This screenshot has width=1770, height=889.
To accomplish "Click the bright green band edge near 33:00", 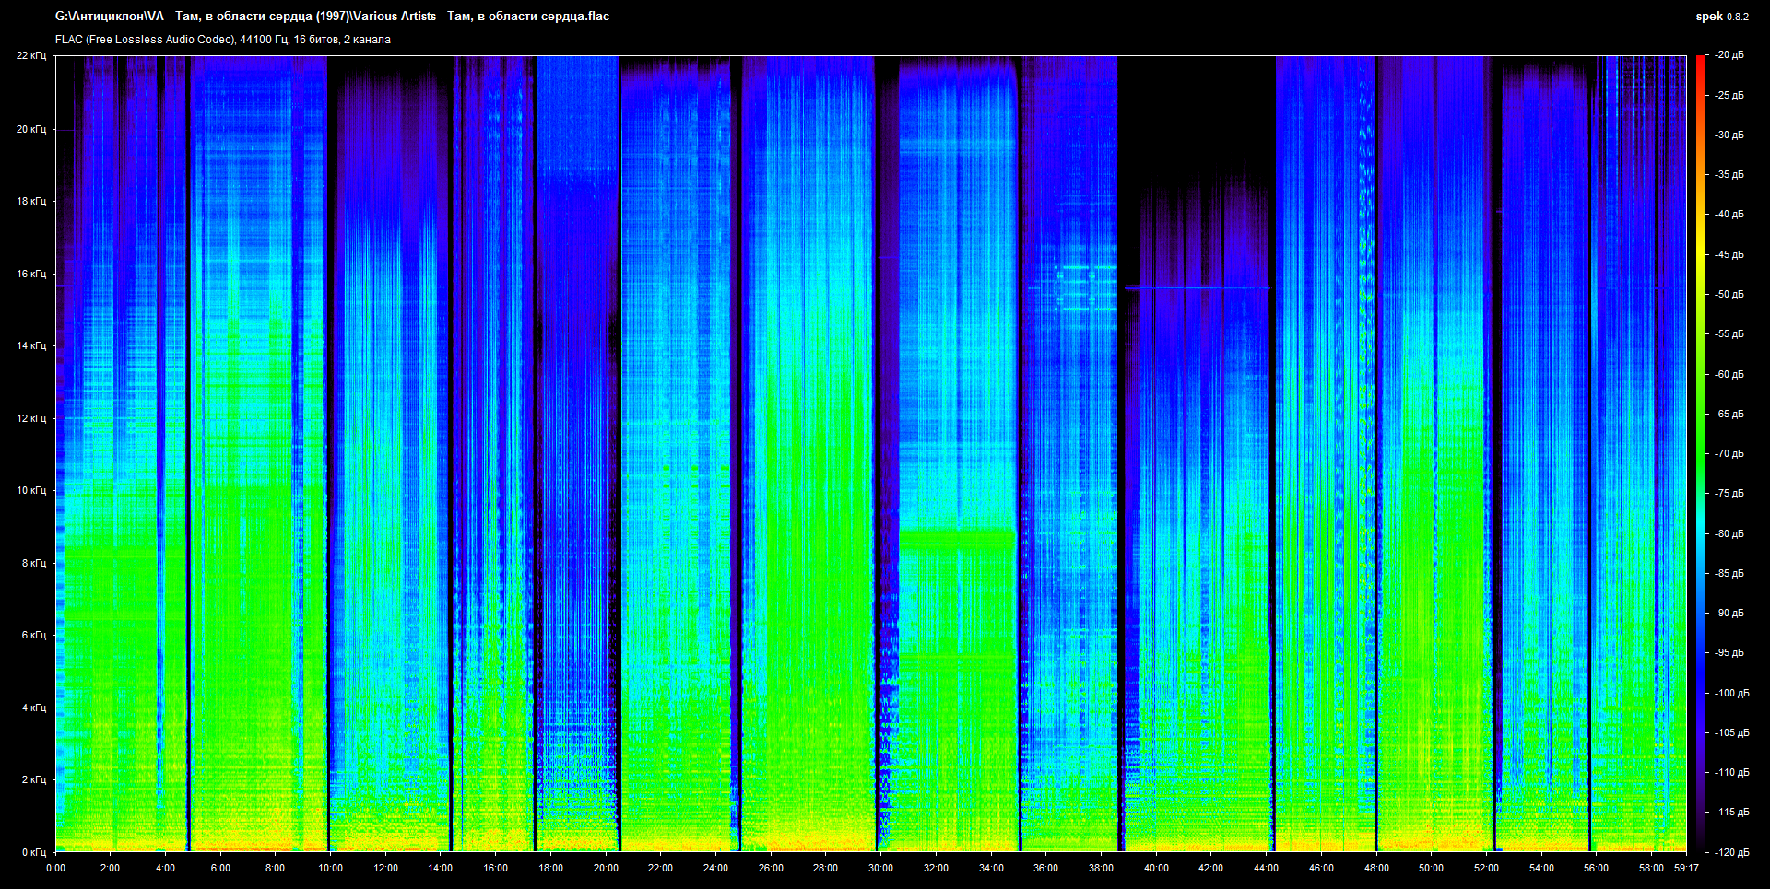I will point(957,531).
